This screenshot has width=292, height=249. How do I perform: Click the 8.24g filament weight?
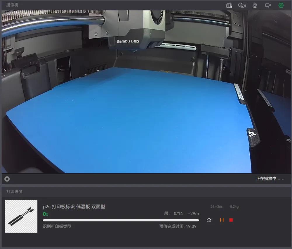point(234,207)
